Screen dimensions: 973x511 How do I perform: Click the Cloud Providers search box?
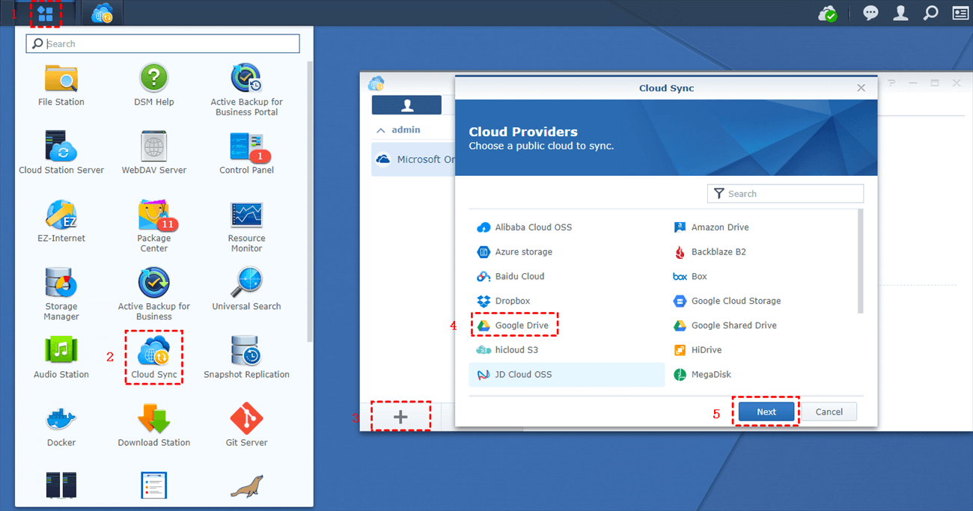click(785, 194)
